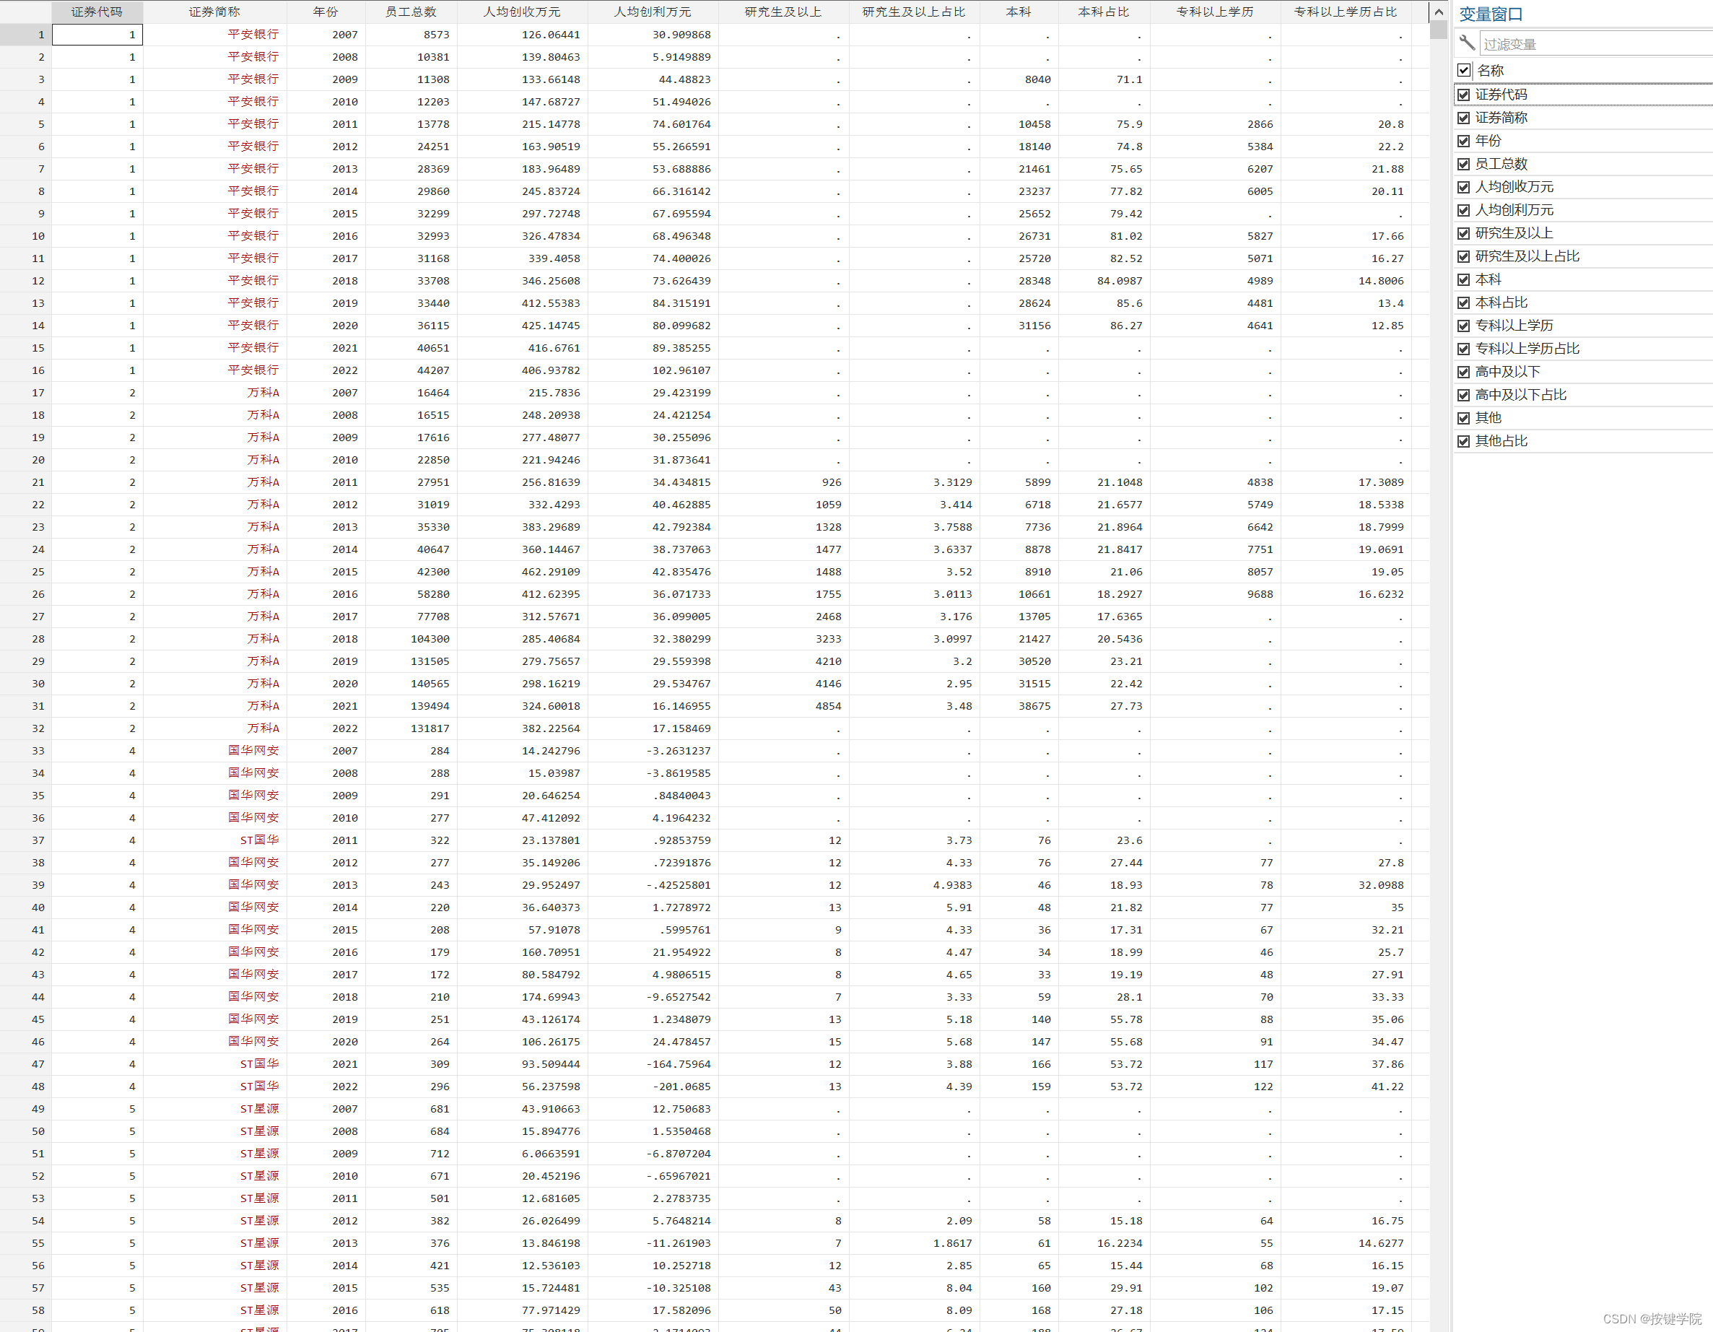Toggle the 其他占比 variable checkbox
This screenshot has width=1713, height=1332.
tap(1463, 442)
